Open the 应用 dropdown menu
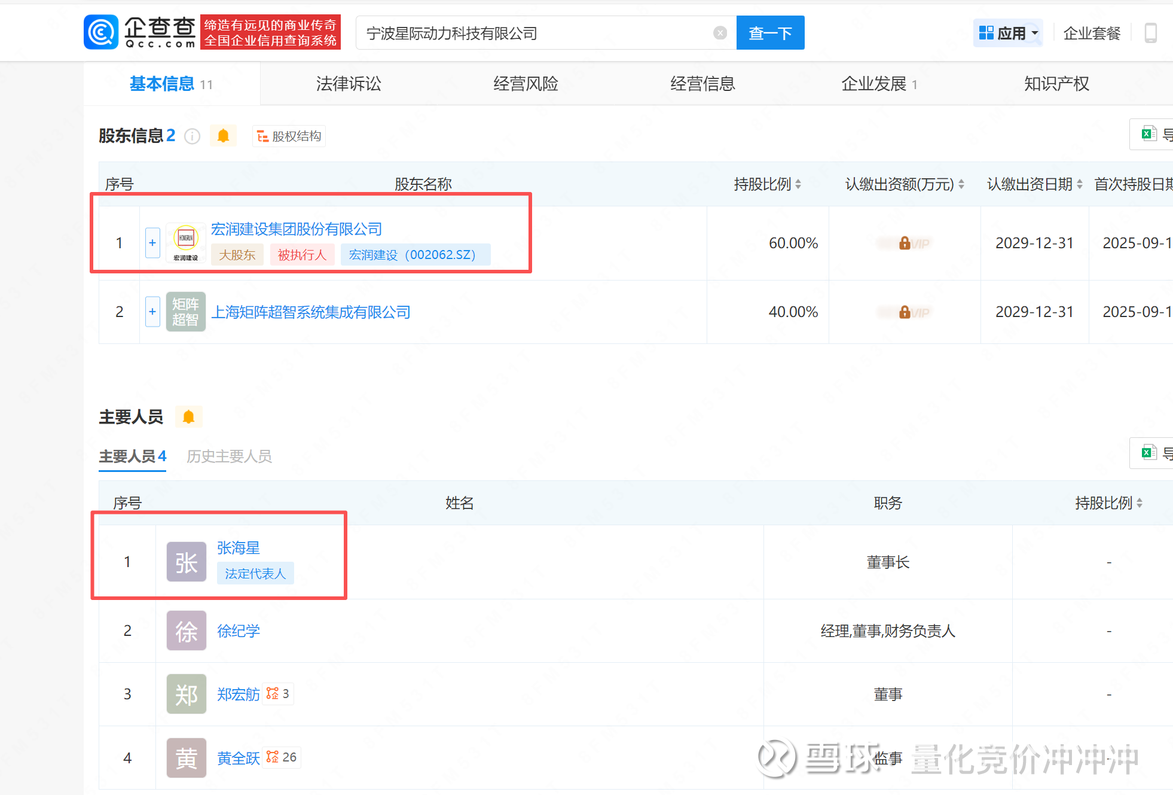The width and height of the screenshot is (1173, 795). point(1008,33)
